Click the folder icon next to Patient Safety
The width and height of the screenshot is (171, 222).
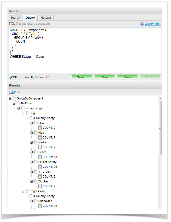point(36,162)
